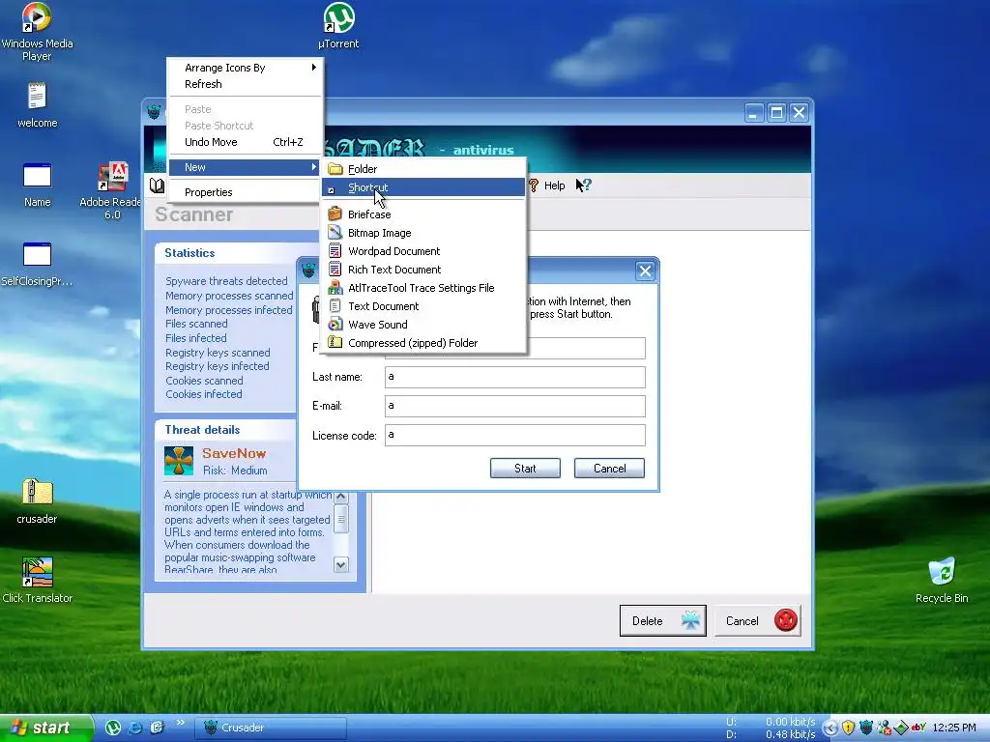Click the SaveNow threat icon
Viewport: 990px width, 742px height.
[179, 461]
